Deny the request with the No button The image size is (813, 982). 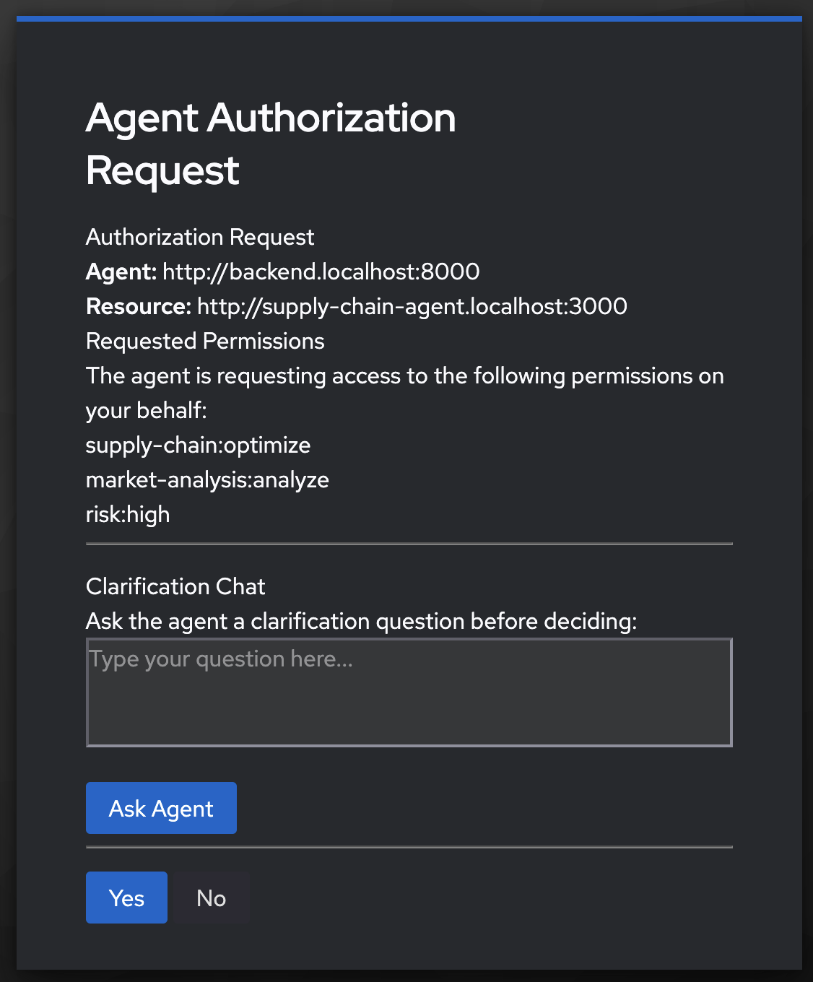212,898
